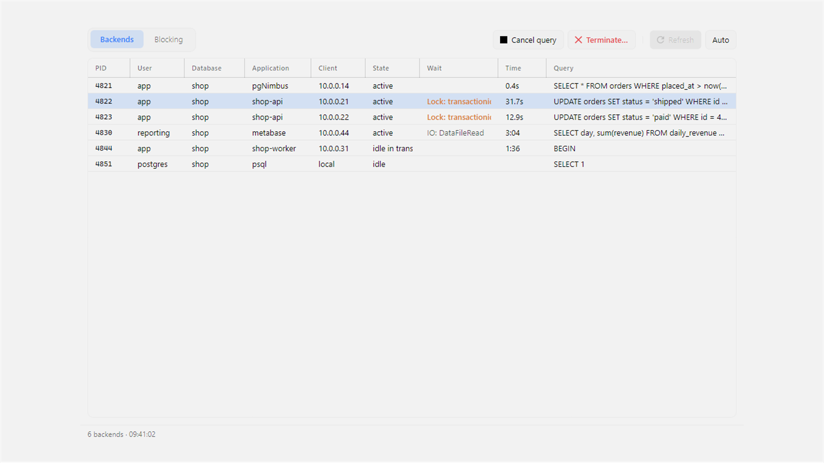Sort by the Database column header
The width and height of the screenshot is (824, 463).
point(214,68)
